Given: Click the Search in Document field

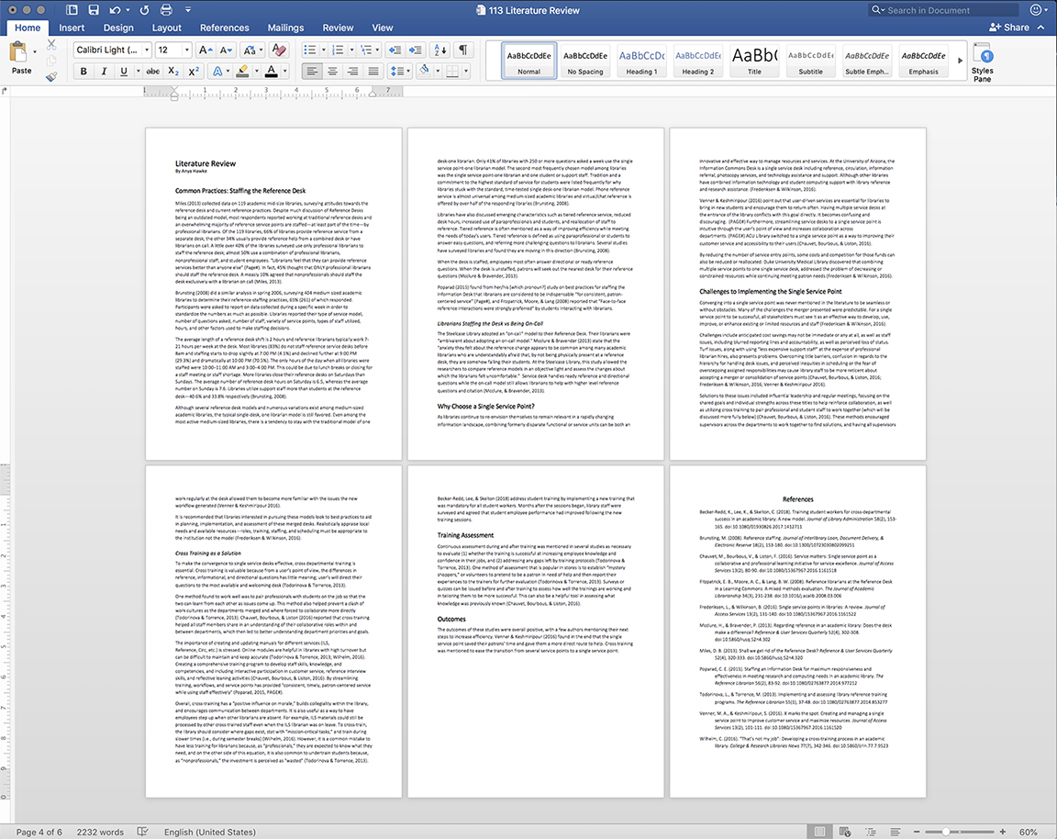Looking at the screenshot, I should click(944, 10).
